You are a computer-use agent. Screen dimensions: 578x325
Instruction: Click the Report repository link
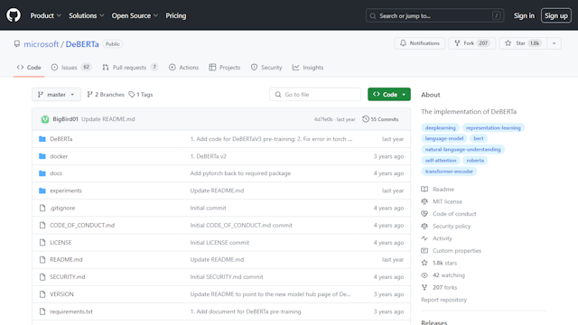(443, 300)
